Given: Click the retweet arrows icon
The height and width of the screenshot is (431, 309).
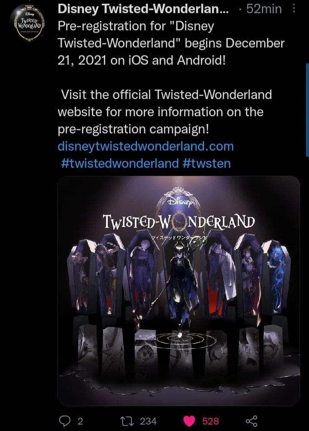Looking at the screenshot, I should pyautogui.click(x=127, y=421).
